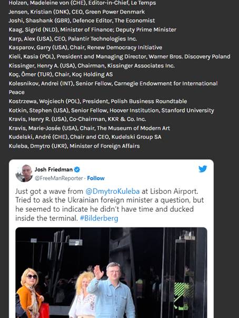239x318 pixels.
Task: Click the Kissinger, Henry A. list entry
Action: (x=92, y=65)
